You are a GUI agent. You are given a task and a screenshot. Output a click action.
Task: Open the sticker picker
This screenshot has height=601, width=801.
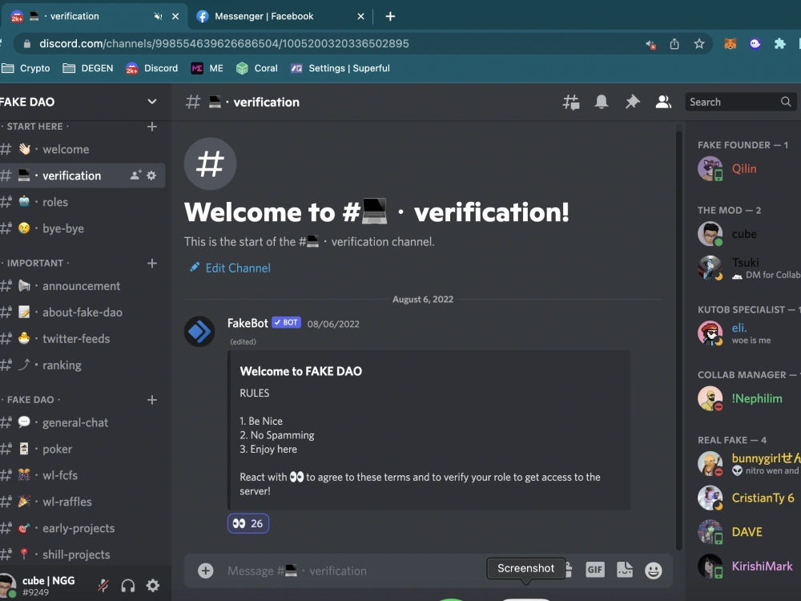pyautogui.click(x=624, y=570)
